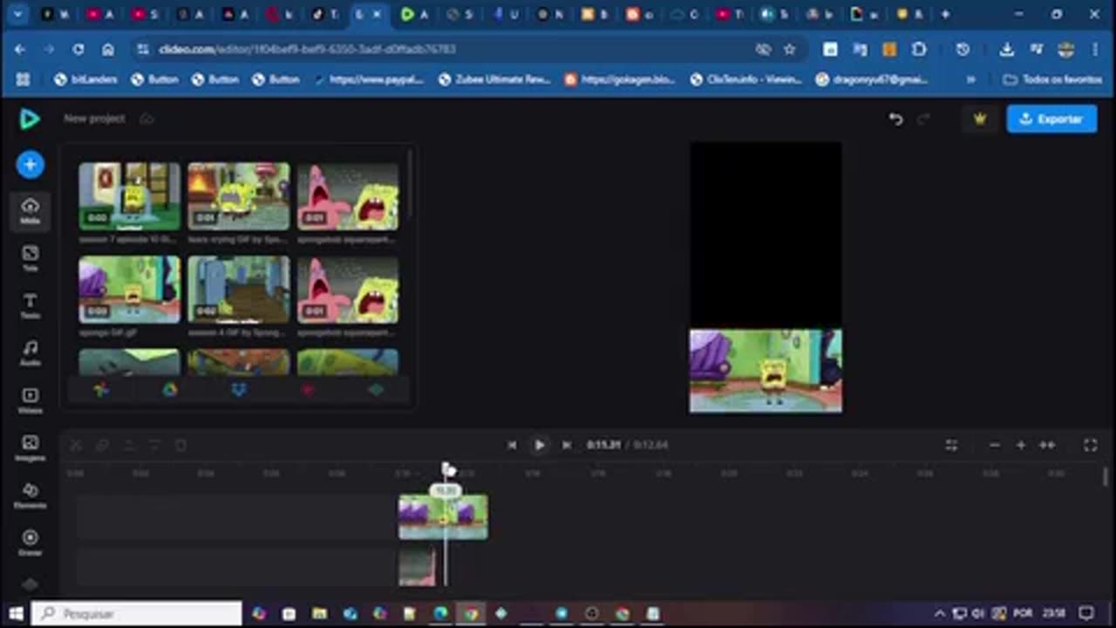This screenshot has height=628, width=1116.
Task: Select the sponge GIF.gif thumbnail
Action: point(129,290)
